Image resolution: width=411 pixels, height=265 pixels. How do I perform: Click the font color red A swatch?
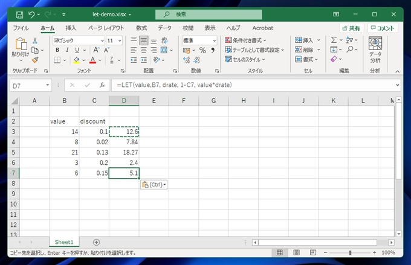(x=93, y=60)
